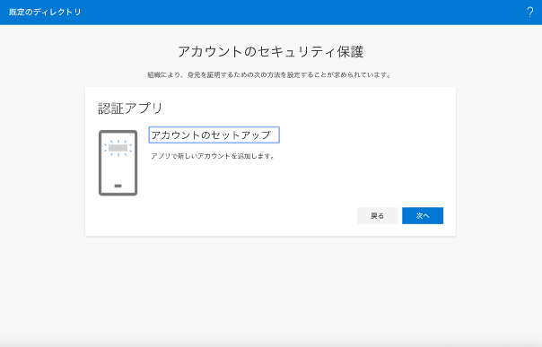542x347 pixels.
Task: Click the アカウントのセキュリティ保護 page title
Action: pyautogui.click(x=271, y=52)
